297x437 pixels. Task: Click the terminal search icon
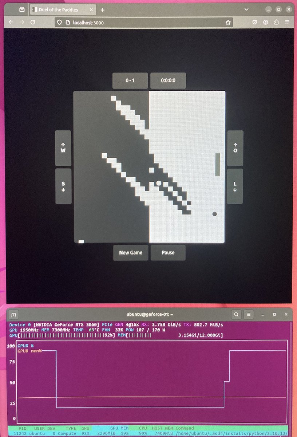[x=237, y=314]
